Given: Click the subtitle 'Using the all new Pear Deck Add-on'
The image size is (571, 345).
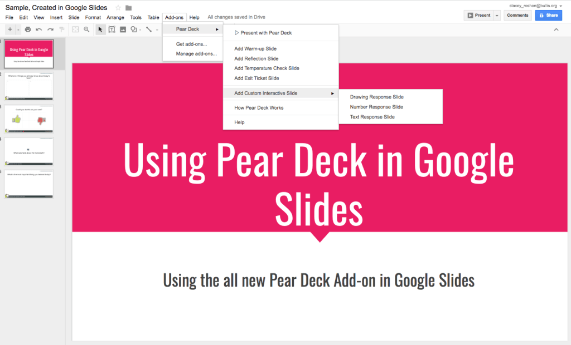Looking at the screenshot, I should (318, 280).
